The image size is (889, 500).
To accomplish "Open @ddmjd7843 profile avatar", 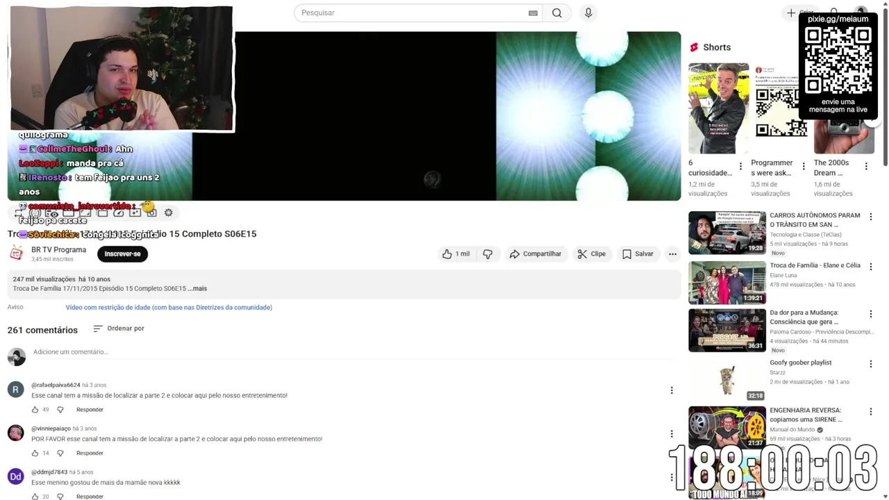I will click(x=16, y=476).
